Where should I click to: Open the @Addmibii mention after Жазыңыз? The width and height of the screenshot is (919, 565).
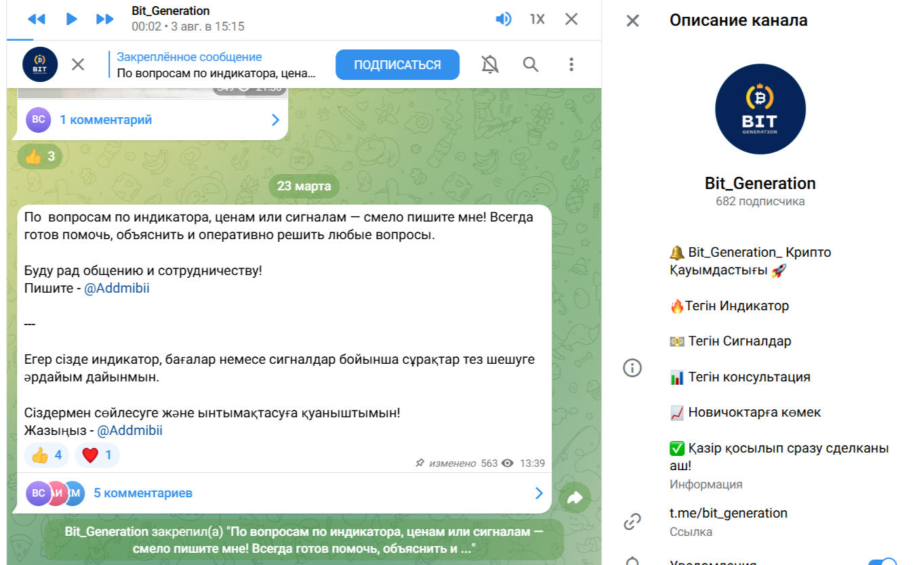130,430
